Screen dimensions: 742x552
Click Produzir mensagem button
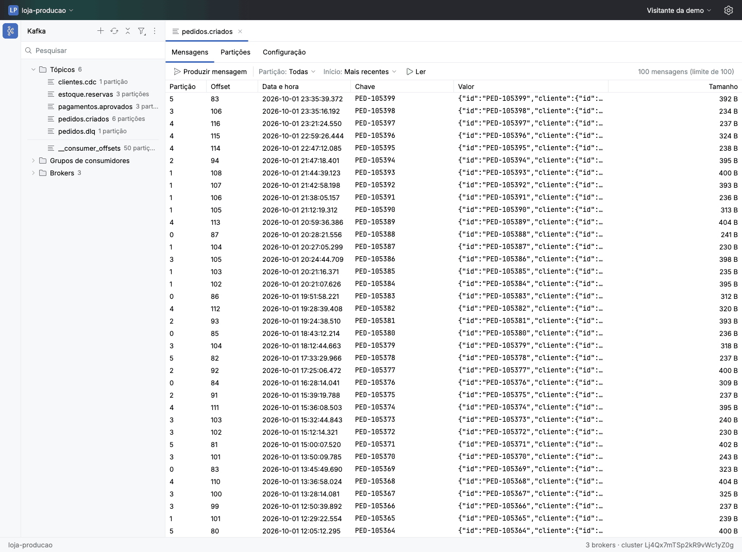(x=210, y=72)
